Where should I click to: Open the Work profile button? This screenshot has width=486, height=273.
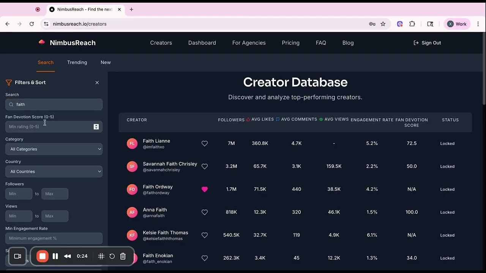(x=457, y=24)
